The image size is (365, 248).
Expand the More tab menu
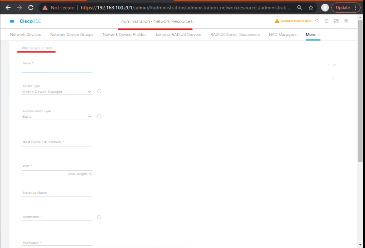313,35
